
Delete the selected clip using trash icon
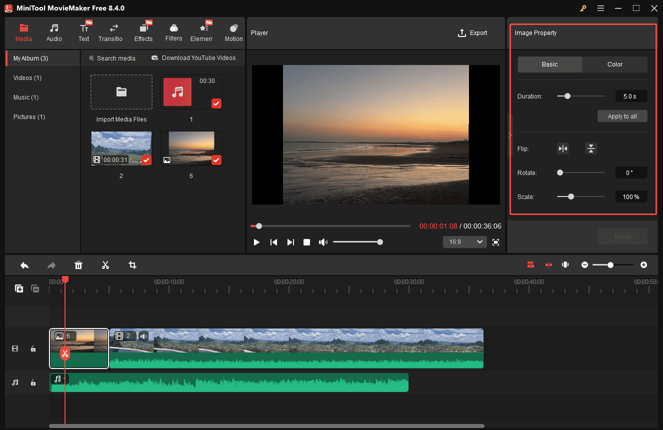click(x=78, y=265)
